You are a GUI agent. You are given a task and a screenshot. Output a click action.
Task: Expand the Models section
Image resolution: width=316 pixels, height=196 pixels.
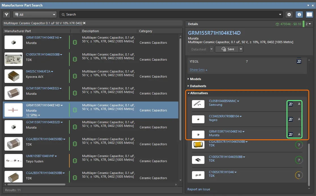tap(195, 79)
